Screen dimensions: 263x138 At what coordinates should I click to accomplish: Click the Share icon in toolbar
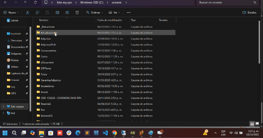[x=67, y=12]
